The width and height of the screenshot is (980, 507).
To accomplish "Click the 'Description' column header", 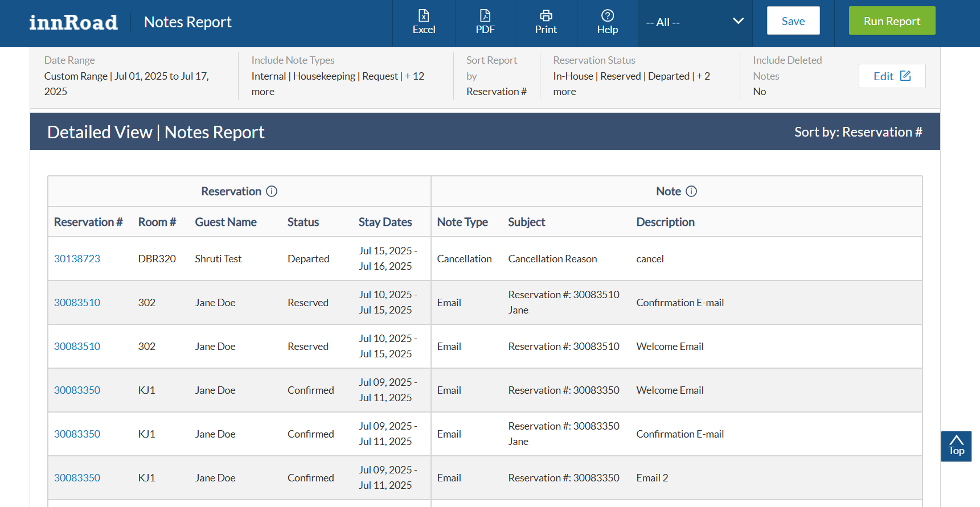I will [666, 222].
